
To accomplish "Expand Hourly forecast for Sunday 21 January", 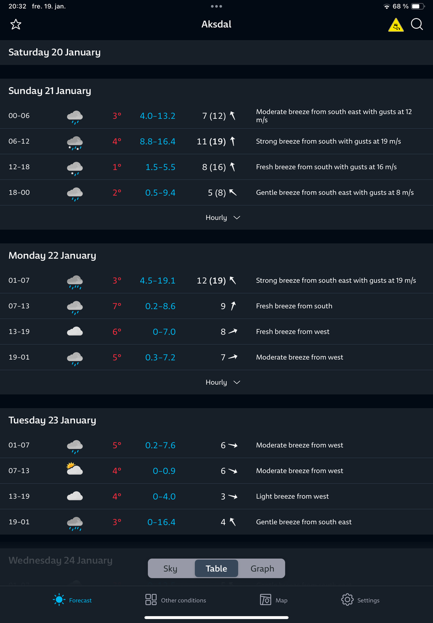I will click(x=223, y=217).
